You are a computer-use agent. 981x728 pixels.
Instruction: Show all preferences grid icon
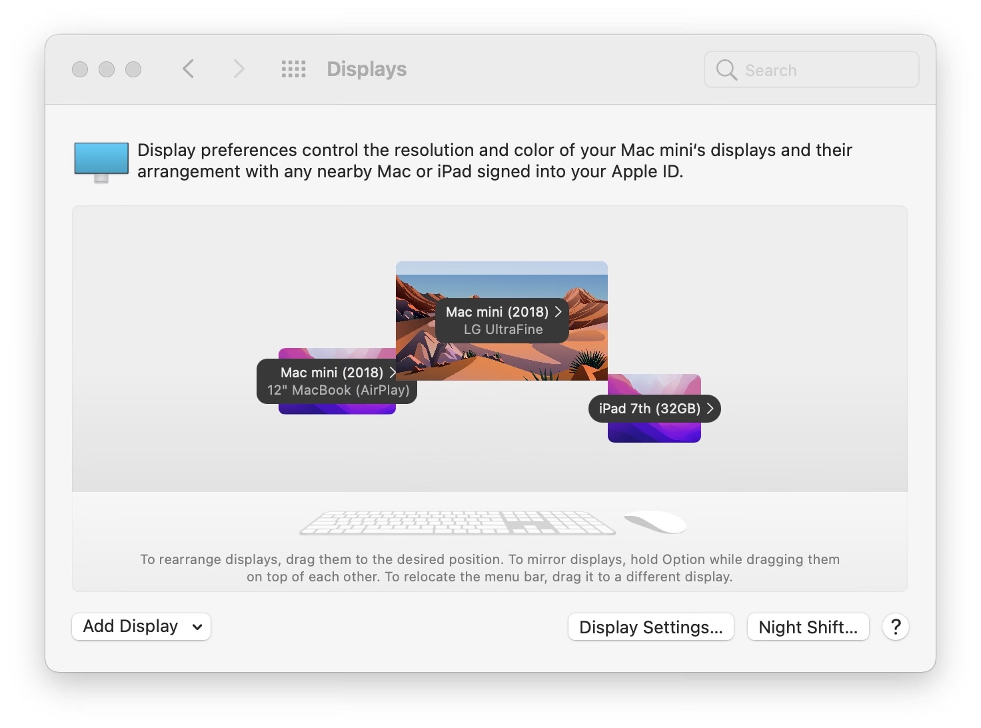[293, 69]
